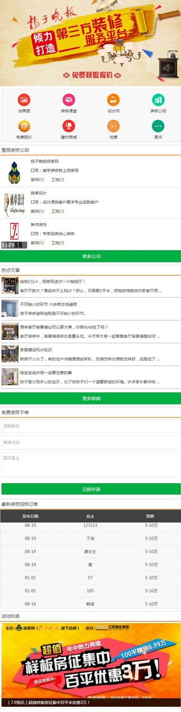The width and height of the screenshot is (181, 712).
Task: Click slogan 专家品质放心装修
Action: (59, 234)
